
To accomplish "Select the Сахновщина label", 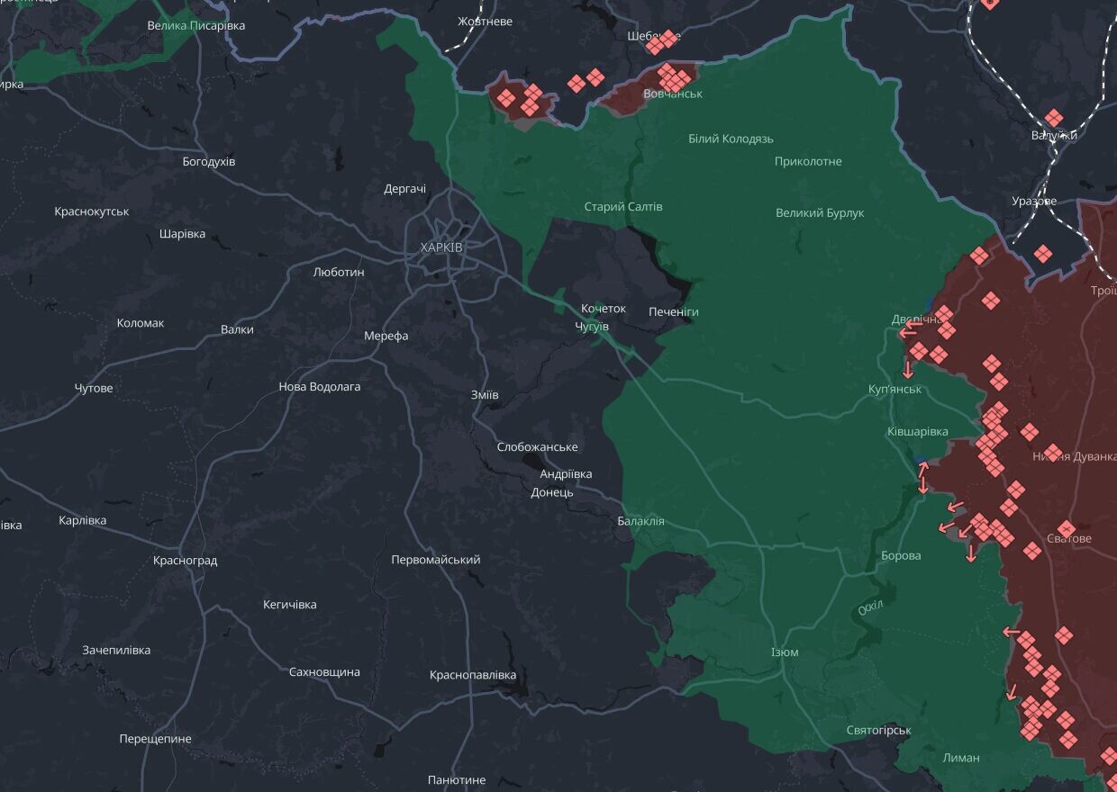I will coord(324,672).
